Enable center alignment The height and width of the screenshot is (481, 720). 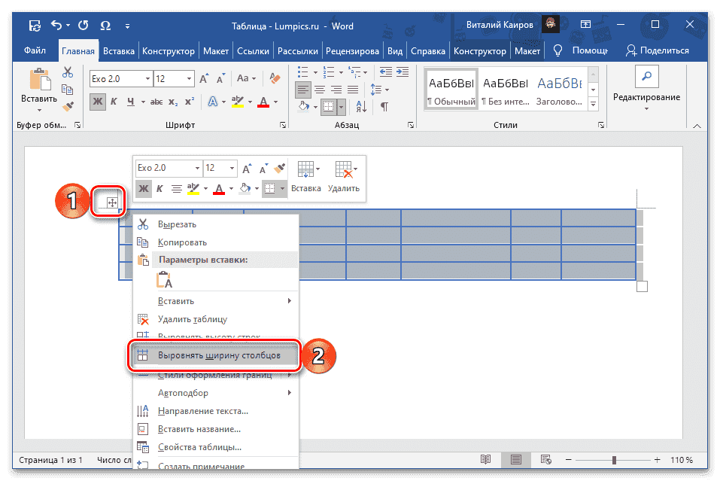(320, 89)
